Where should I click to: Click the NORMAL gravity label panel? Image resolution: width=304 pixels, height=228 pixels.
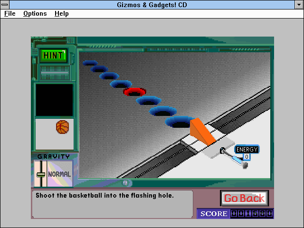point(59,174)
